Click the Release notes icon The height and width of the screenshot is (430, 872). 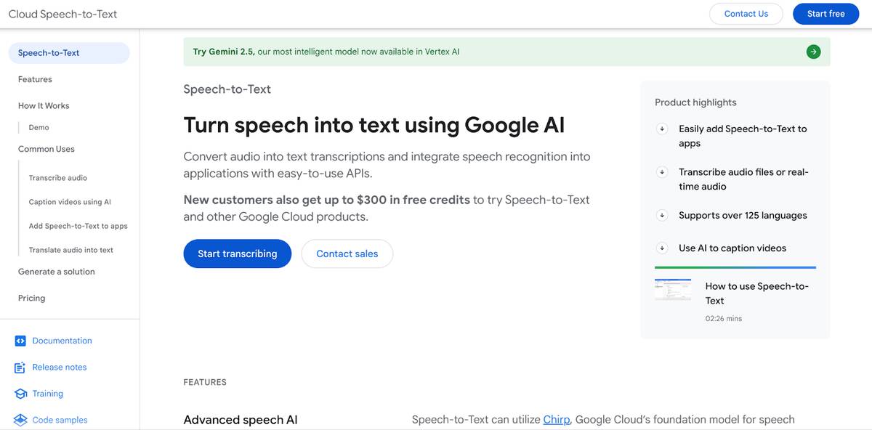pos(20,368)
